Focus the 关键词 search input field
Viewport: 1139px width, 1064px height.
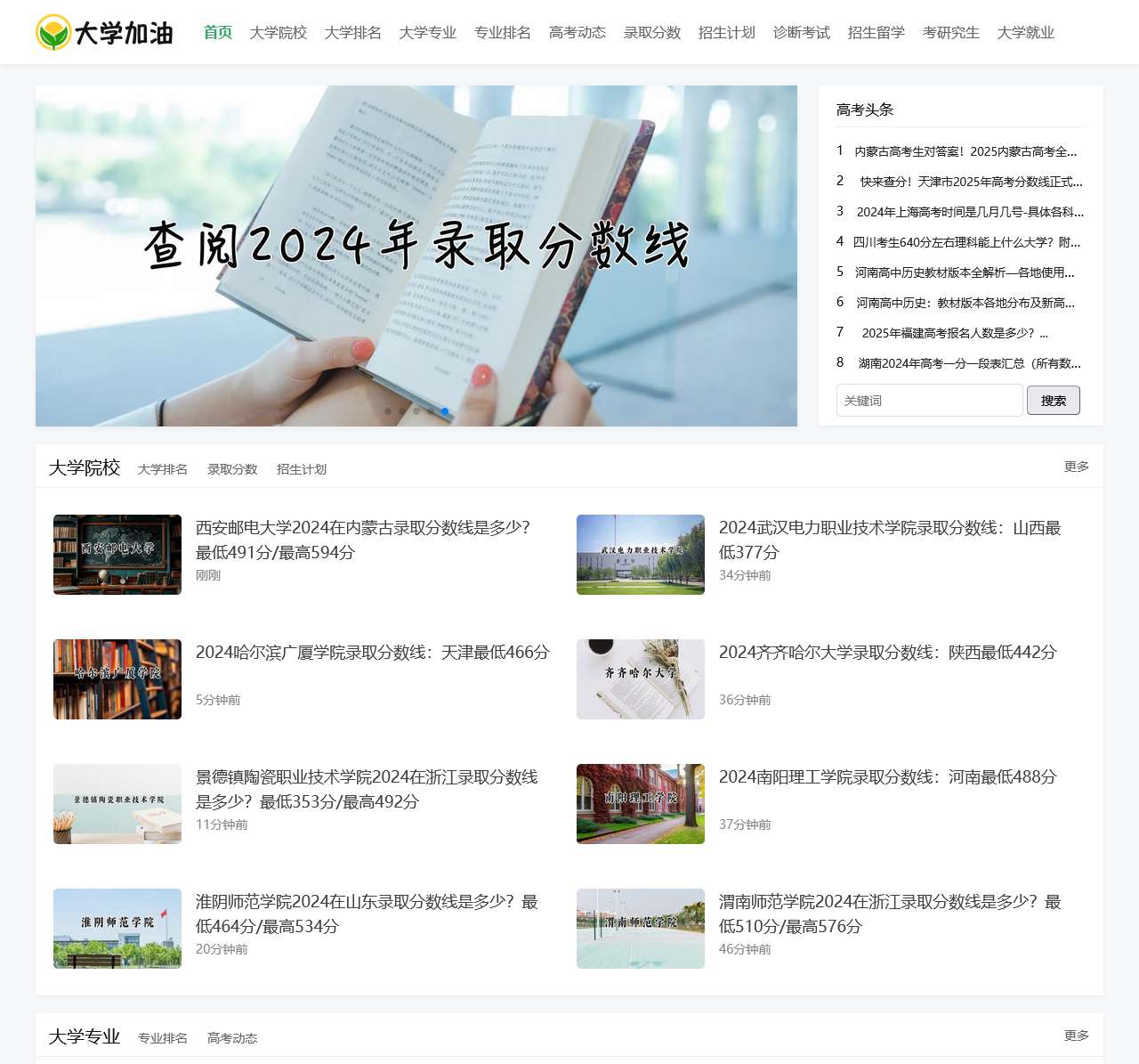[x=929, y=401]
